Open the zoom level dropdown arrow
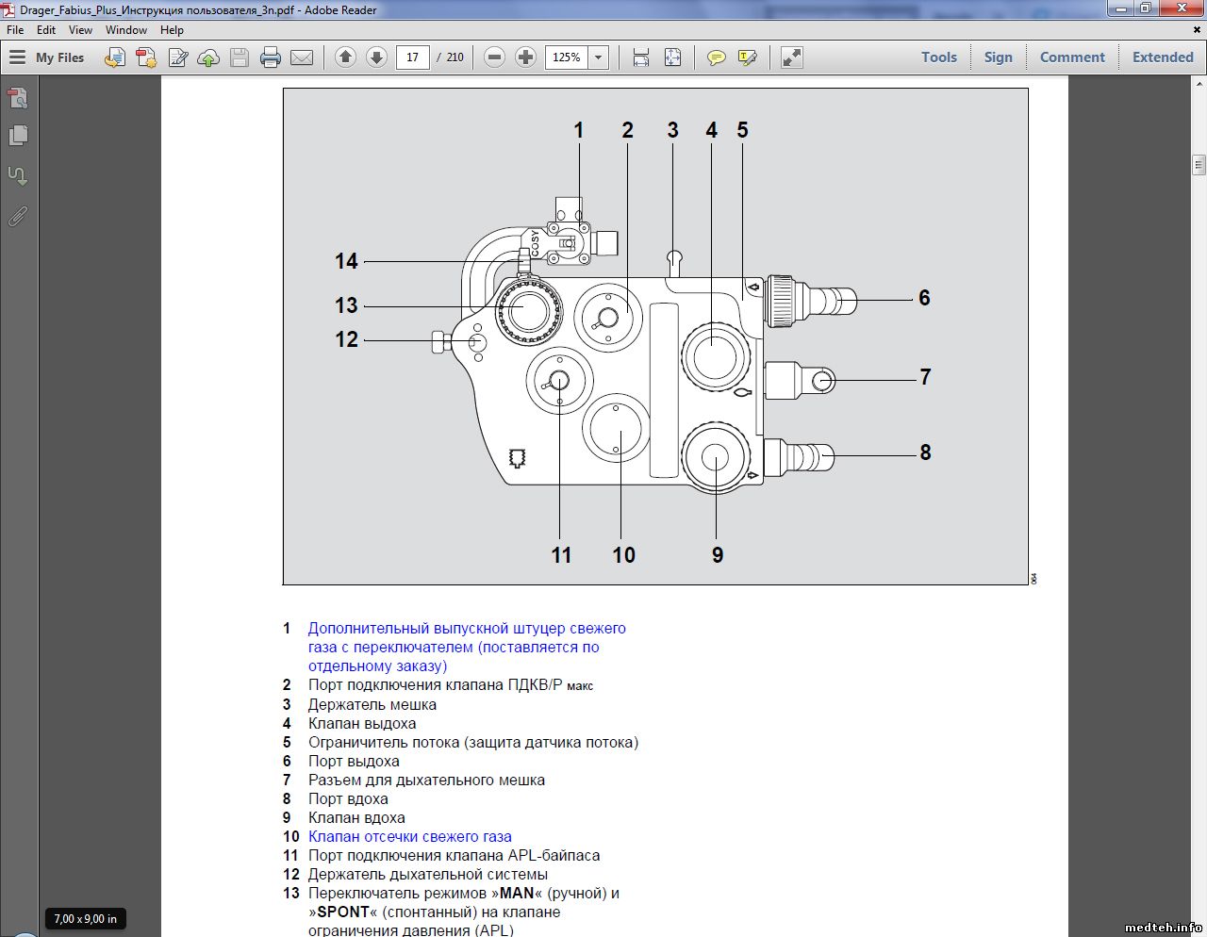The width and height of the screenshot is (1207, 937). (x=598, y=58)
